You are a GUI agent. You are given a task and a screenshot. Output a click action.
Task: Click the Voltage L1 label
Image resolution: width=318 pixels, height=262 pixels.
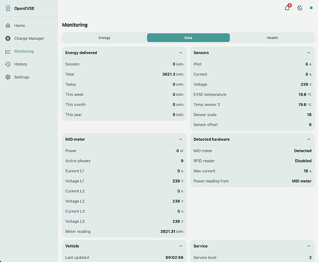[75, 181]
